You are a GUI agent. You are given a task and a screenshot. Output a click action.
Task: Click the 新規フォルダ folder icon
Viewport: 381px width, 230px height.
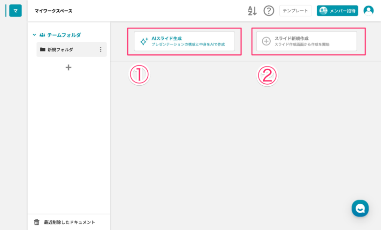[x=43, y=50]
